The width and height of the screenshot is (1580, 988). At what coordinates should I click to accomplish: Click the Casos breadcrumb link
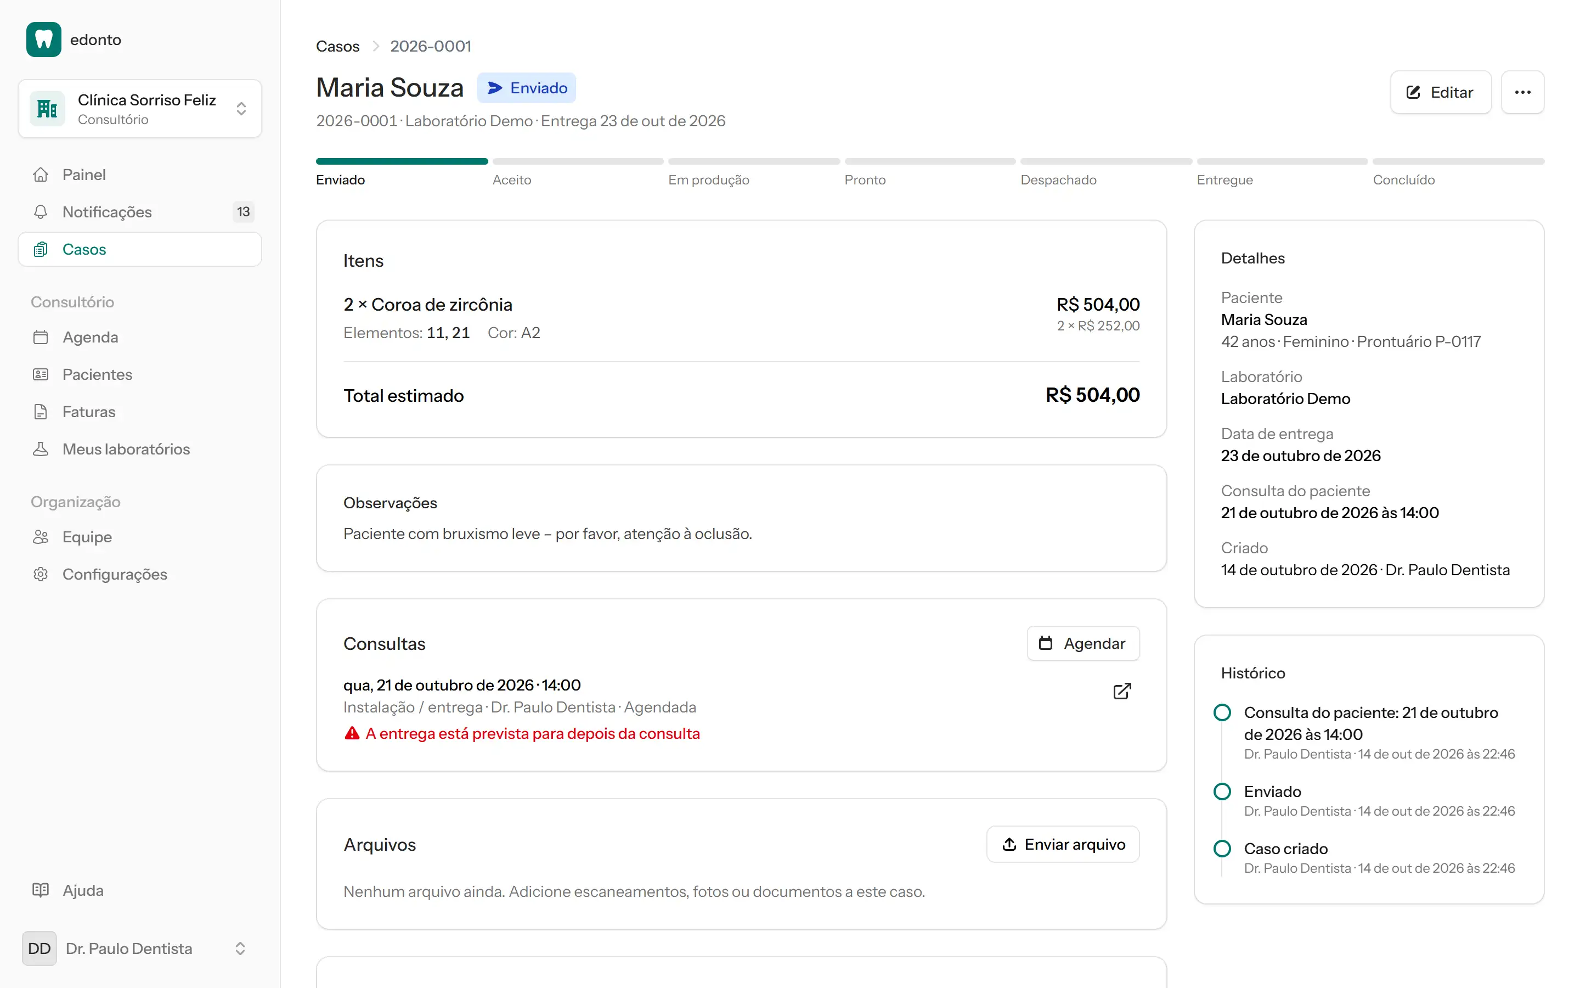pyautogui.click(x=337, y=47)
